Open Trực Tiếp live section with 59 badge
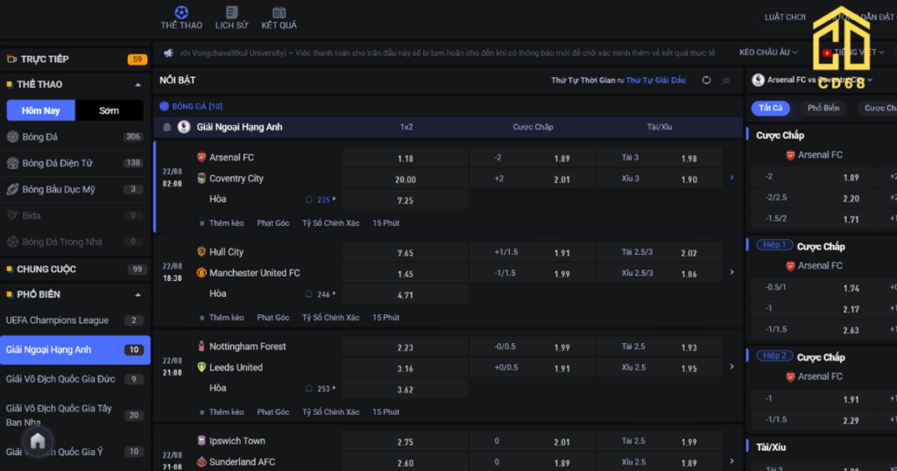 coord(75,59)
